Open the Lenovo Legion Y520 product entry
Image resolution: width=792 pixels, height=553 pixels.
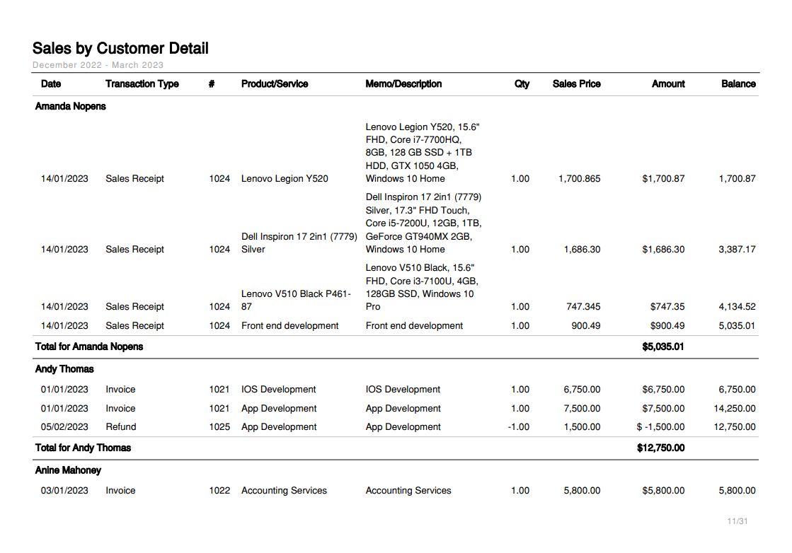[285, 179]
